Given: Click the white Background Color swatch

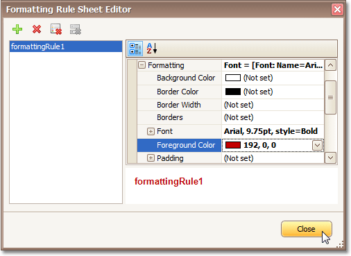Looking at the screenshot, I should point(233,78).
